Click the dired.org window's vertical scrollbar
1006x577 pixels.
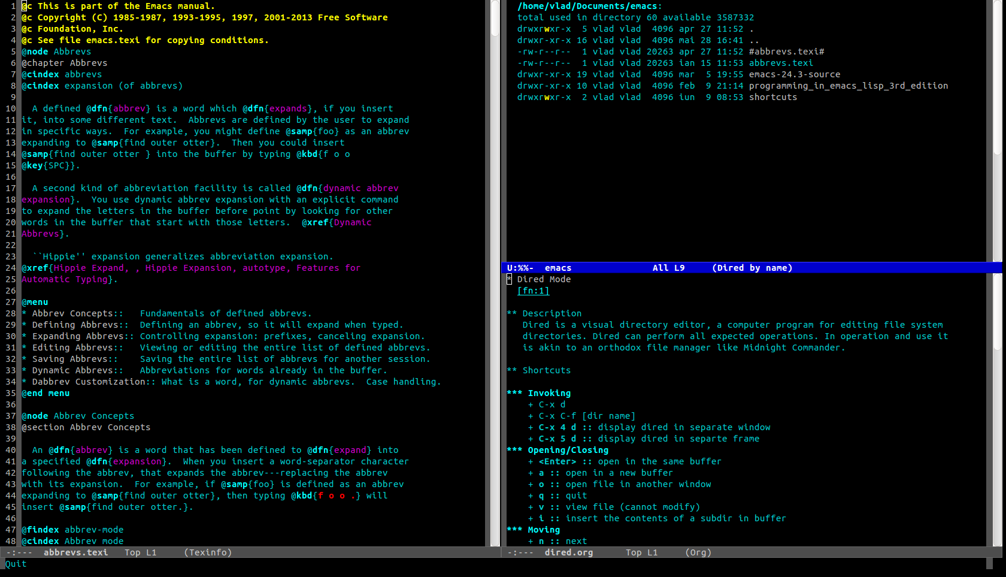(997, 409)
